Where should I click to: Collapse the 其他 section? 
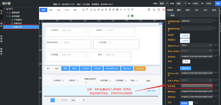(x=169, y=15)
